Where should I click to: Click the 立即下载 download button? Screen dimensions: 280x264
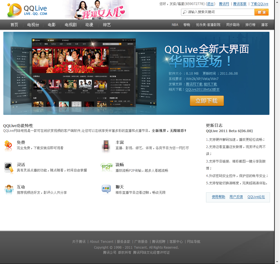207,101
